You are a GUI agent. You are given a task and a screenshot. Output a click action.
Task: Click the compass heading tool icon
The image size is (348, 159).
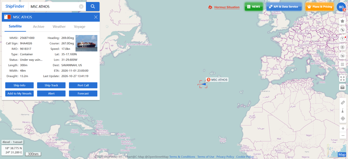pos(343,111)
